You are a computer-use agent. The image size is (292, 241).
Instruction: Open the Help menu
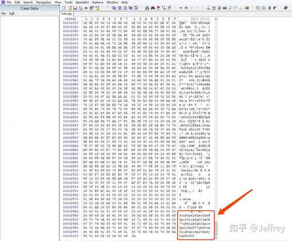[x=125, y=2]
